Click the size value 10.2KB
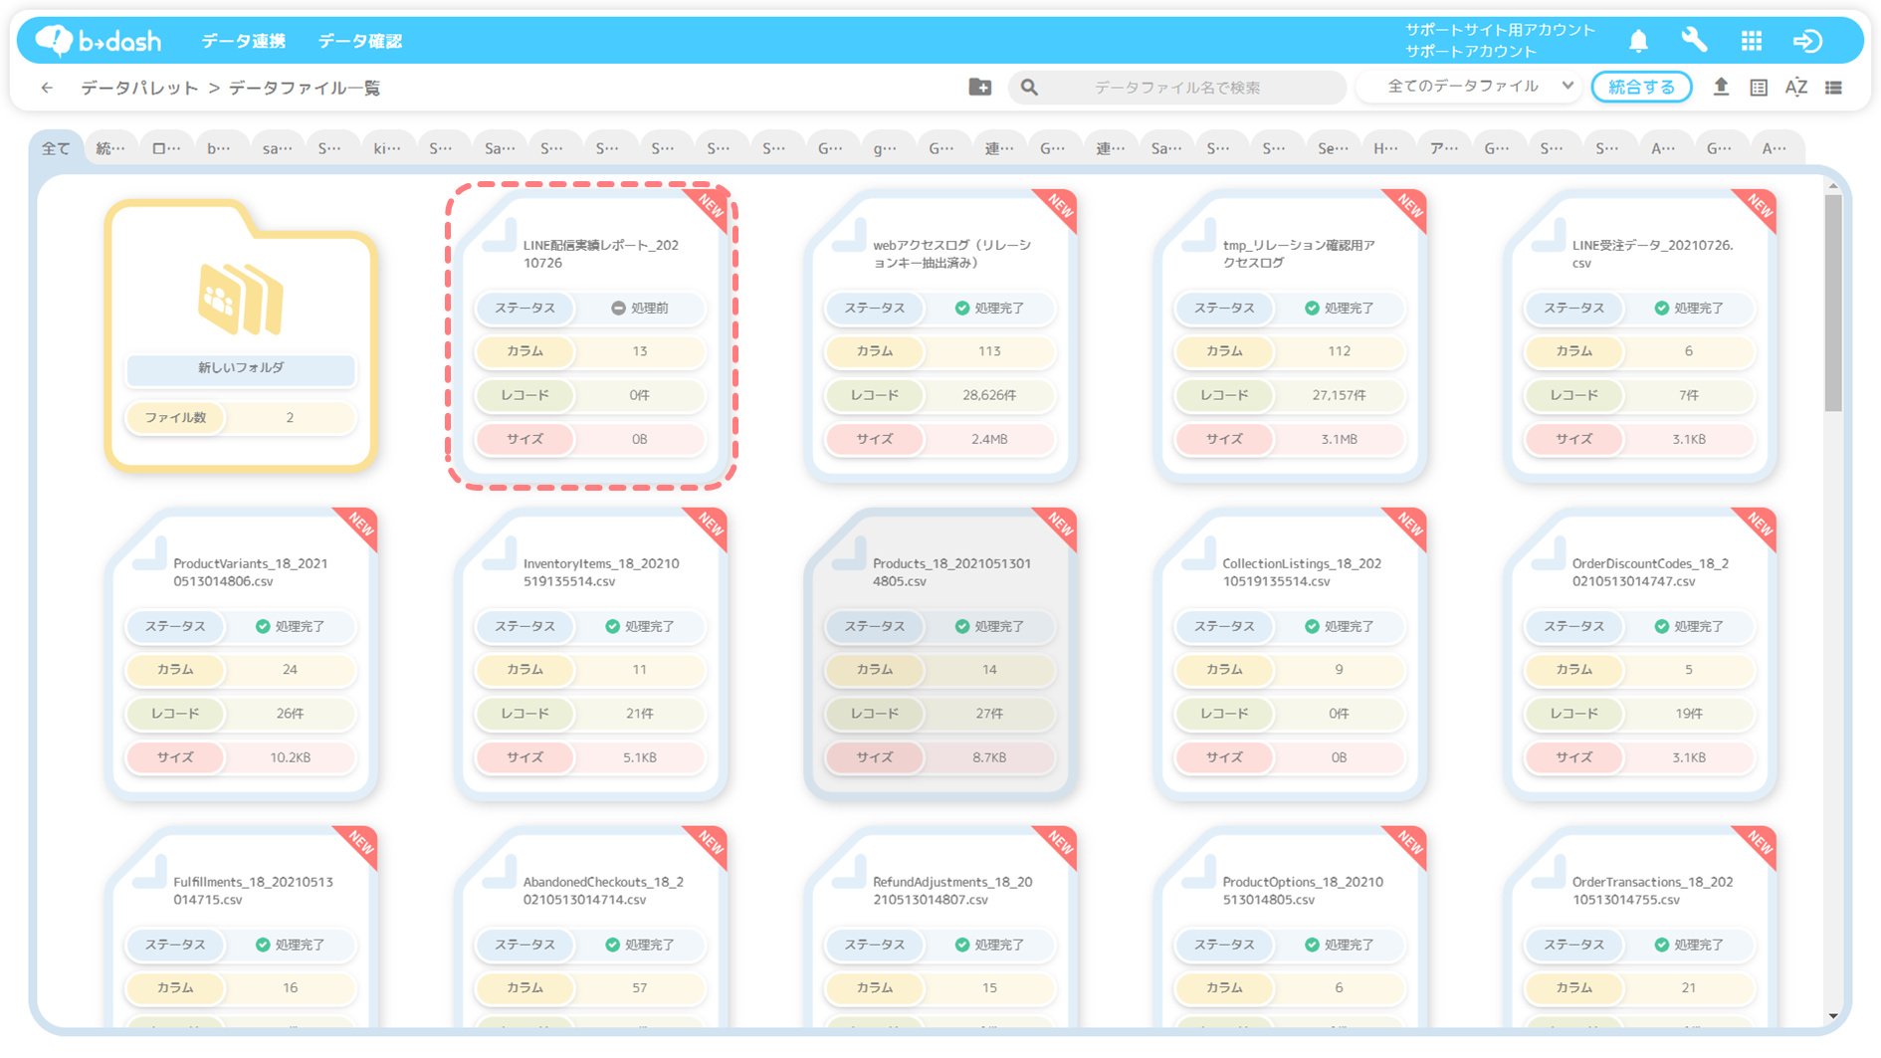Screen dimensions: 1881x1058 click(x=291, y=757)
